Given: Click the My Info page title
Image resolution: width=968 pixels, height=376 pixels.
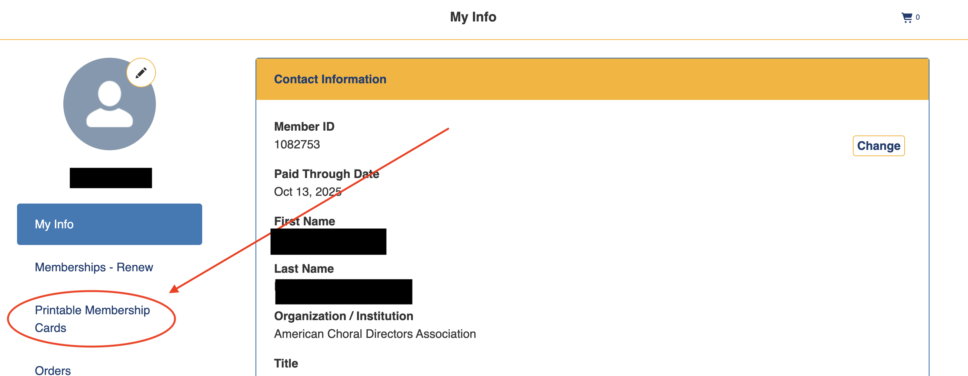Looking at the screenshot, I should click(x=473, y=17).
